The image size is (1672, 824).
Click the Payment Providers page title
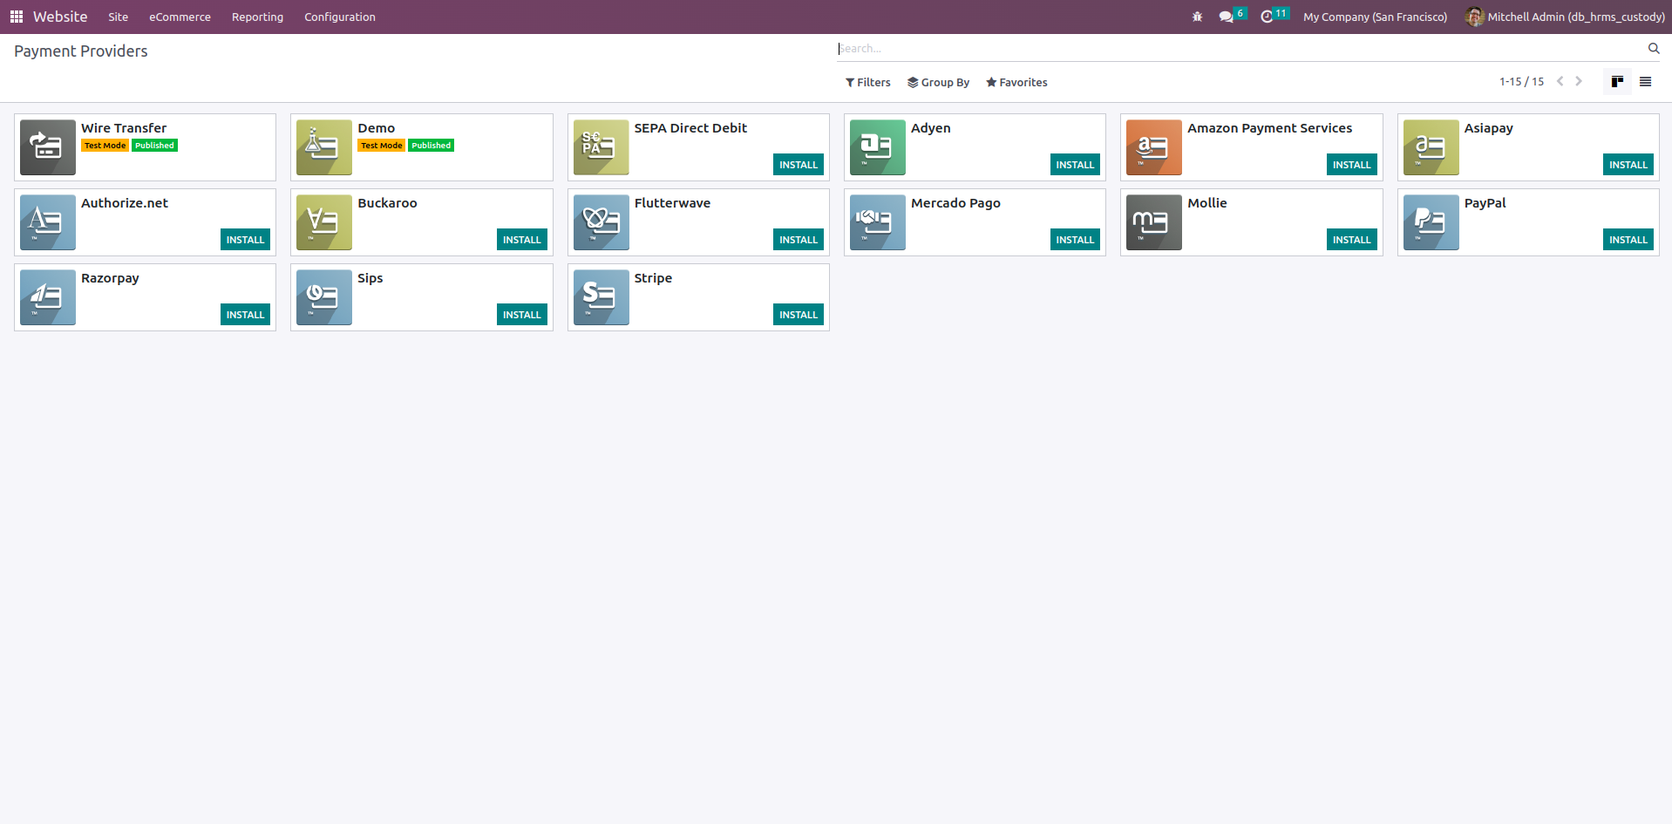point(81,51)
